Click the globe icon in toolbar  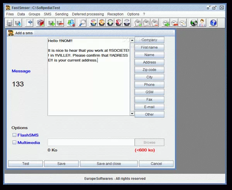pos(194,23)
